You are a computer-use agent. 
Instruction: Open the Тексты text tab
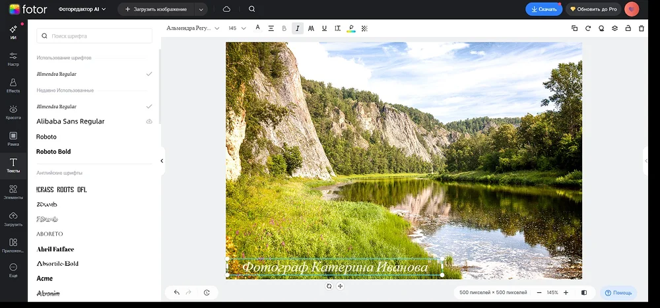(x=13, y=166)
